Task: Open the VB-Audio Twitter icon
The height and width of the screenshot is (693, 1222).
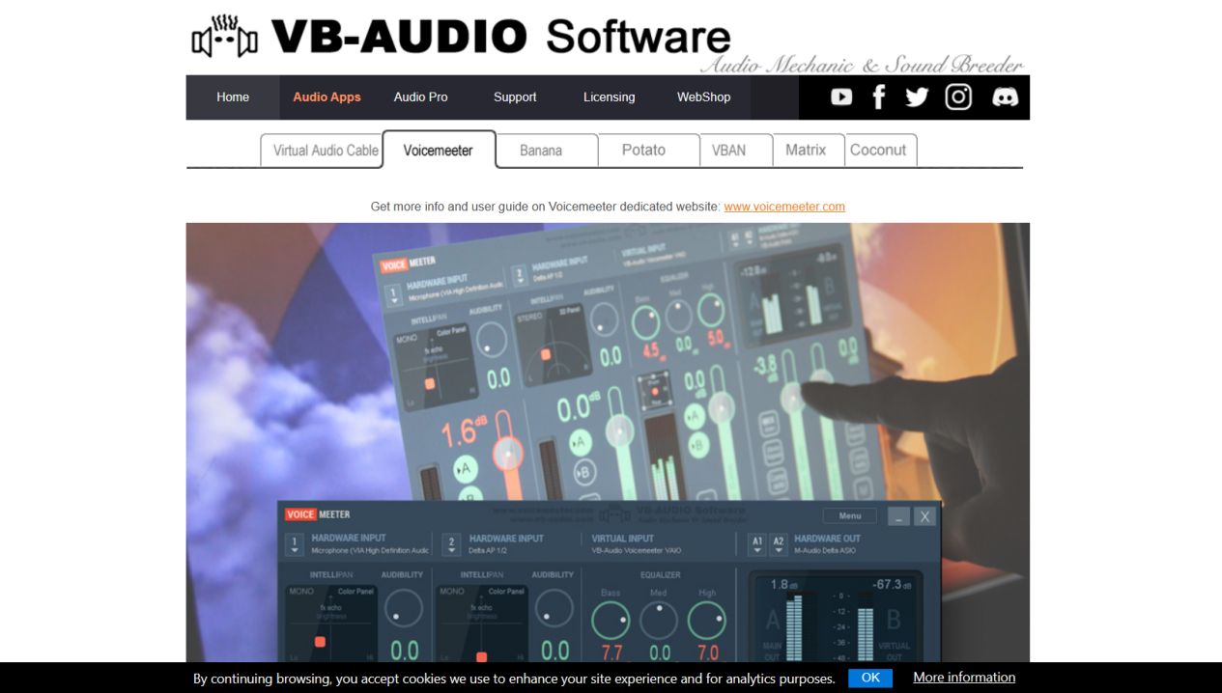Action: pos(917,97)
